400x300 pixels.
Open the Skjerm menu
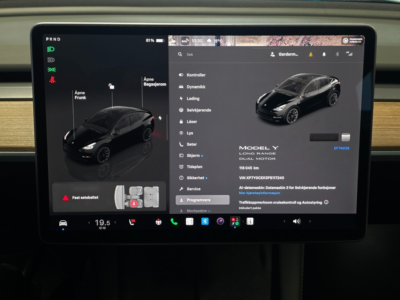(191, 155)
